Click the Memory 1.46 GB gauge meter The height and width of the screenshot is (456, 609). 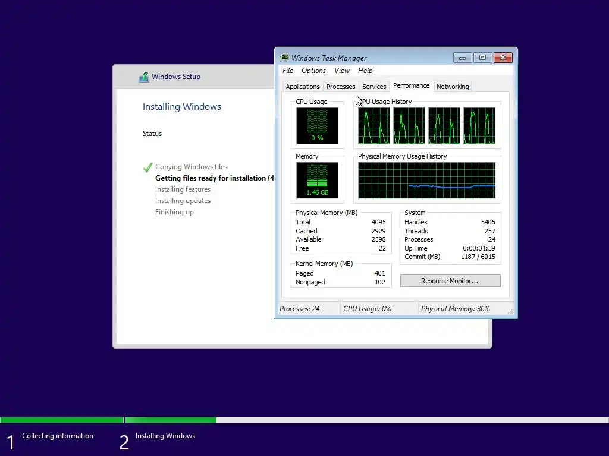pos(317,180)
